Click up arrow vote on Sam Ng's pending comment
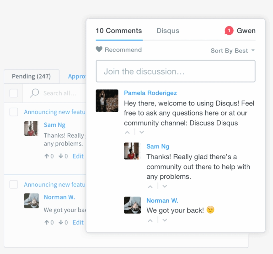This screenshot has height=254, width=273. click(x=47, y=156)
